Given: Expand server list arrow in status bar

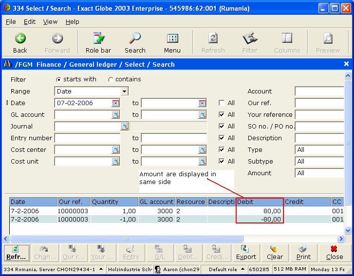Looking at the screenshot, I should point(100,269).
